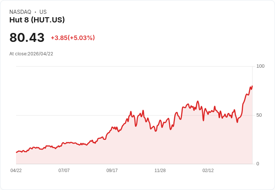
Task: Click the 100 horizontal gridline on chart
Action: 134,66
